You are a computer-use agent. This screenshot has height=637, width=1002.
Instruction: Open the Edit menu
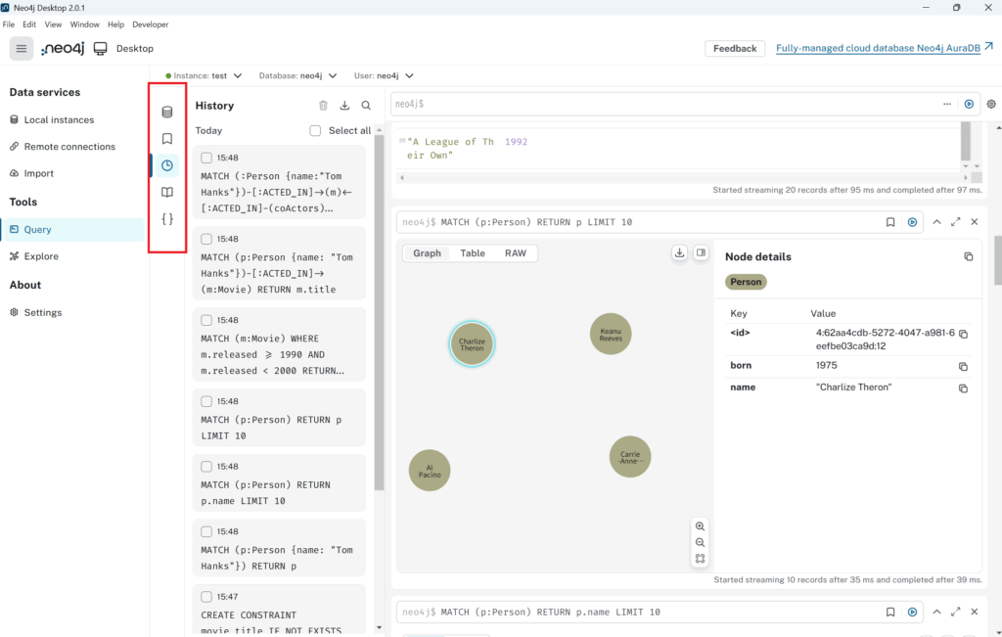coord(29,24)
